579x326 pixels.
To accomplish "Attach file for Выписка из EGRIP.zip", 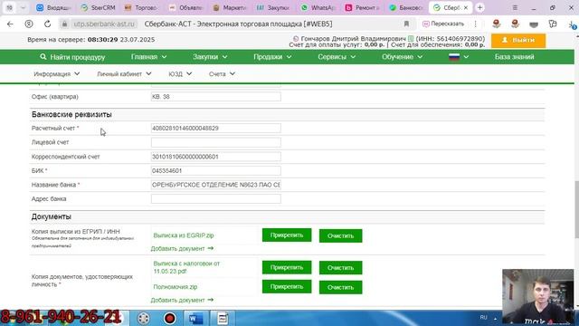I will pos(287,235).
